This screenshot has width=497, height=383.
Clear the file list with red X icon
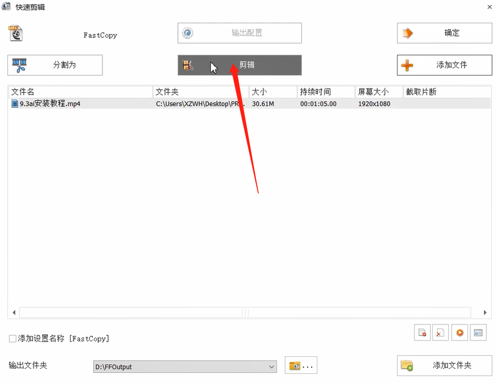[440, 332]
